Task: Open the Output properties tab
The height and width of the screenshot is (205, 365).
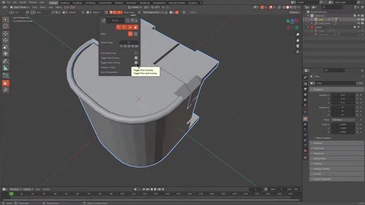Action: pos(305,89)
